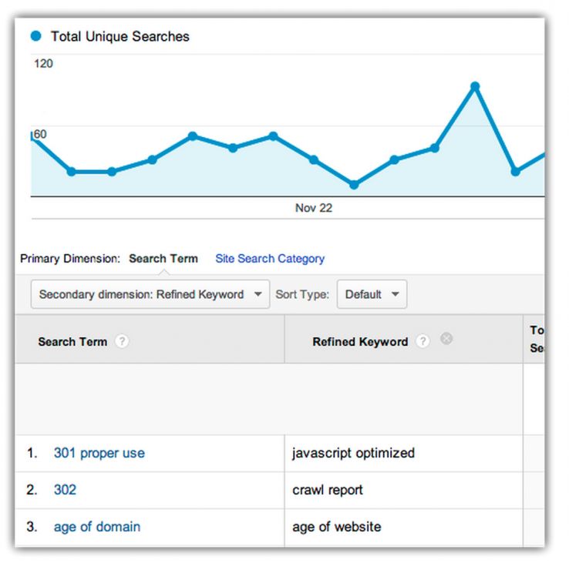Click the Total Unique Searches legend label
The image size is (569, 563).
tap(120, 36)
